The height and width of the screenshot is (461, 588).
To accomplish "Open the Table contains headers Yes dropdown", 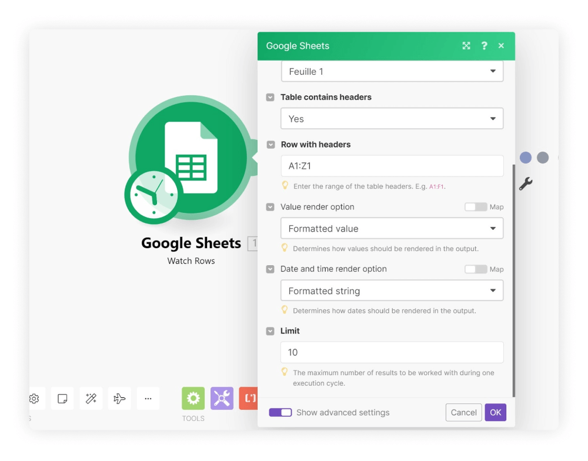I will click(x=392, y=119).
